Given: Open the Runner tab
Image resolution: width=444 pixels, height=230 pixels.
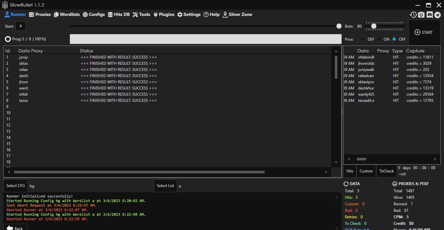Looking at the screenshot, I should pyautogui.click(x=15, y=15).
